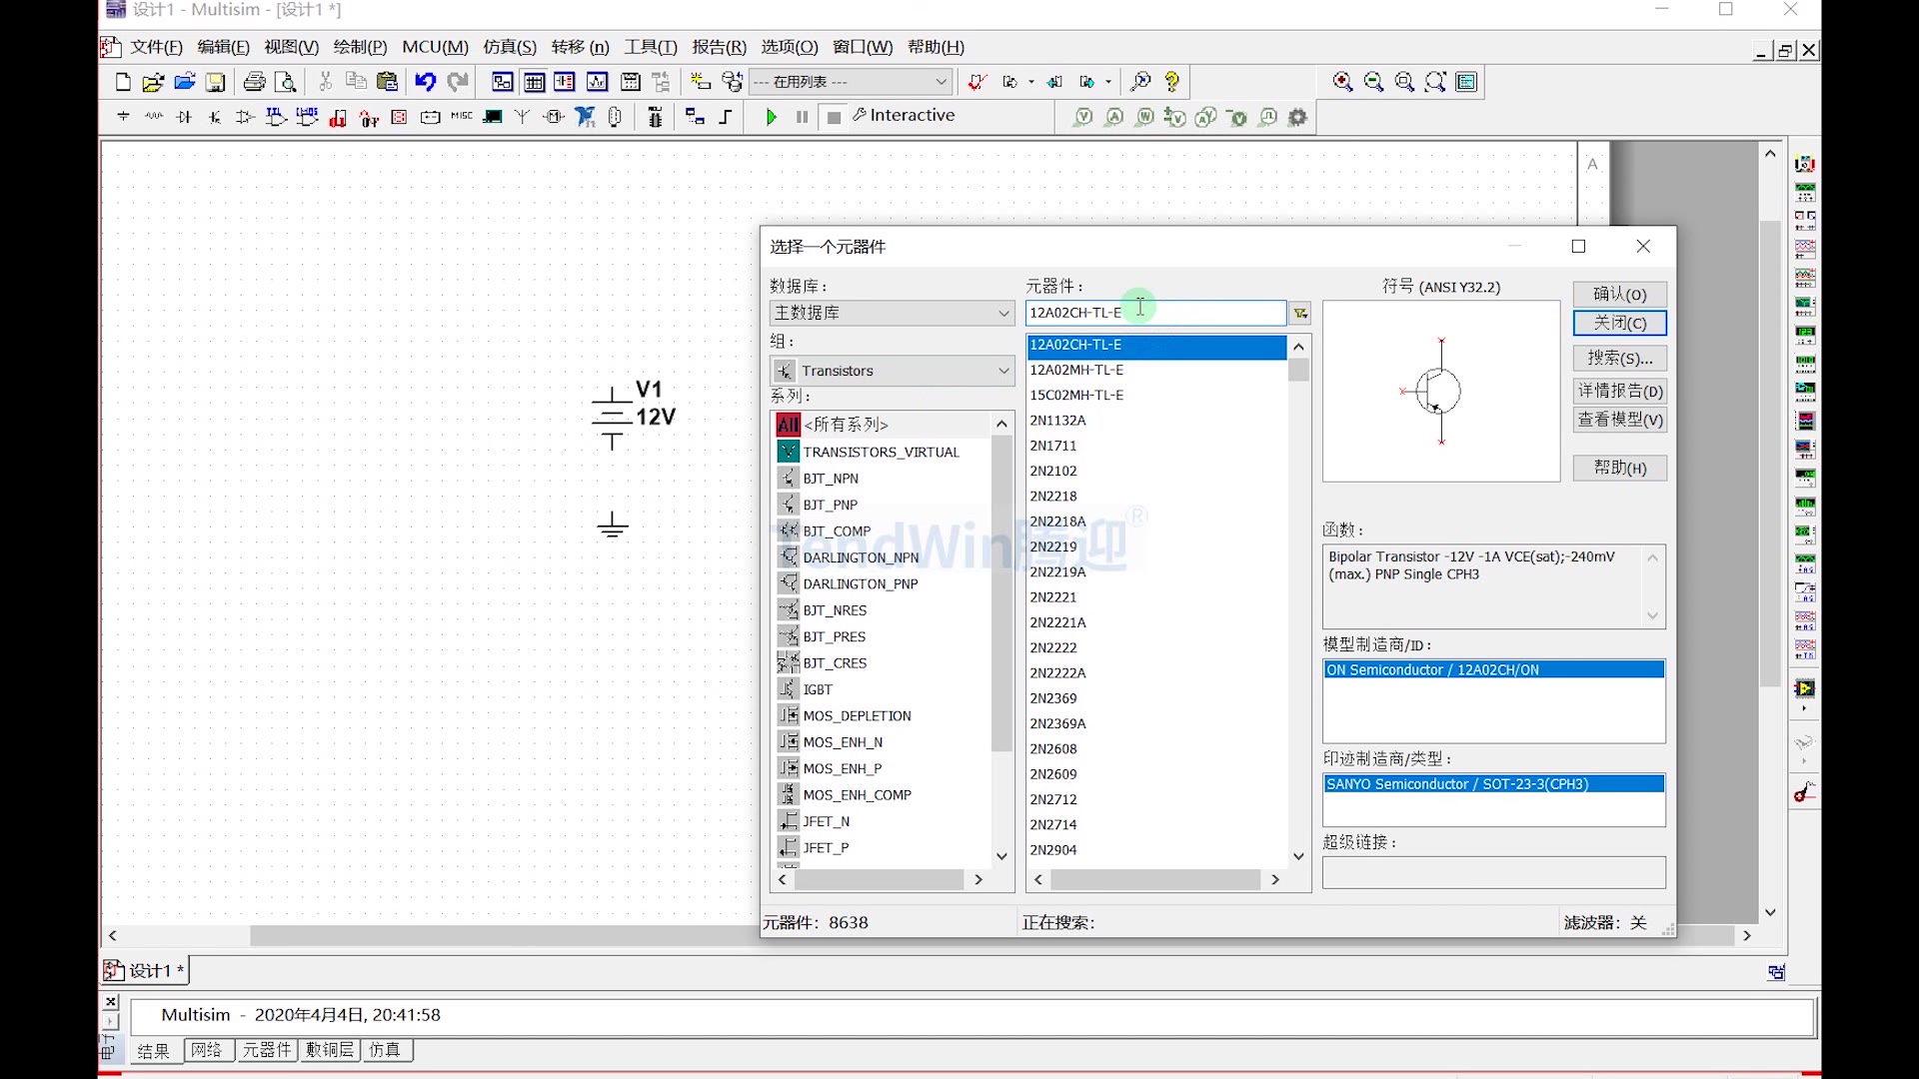Viewport: 1919px width, 1079px height.
Task: Open the 工具(T) menu
Action: (651, 47)
